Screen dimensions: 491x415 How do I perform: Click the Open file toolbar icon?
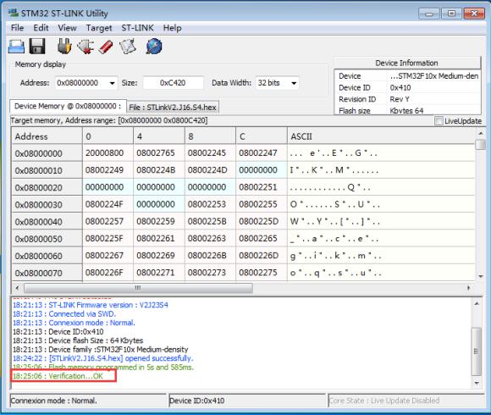[16, 47]
